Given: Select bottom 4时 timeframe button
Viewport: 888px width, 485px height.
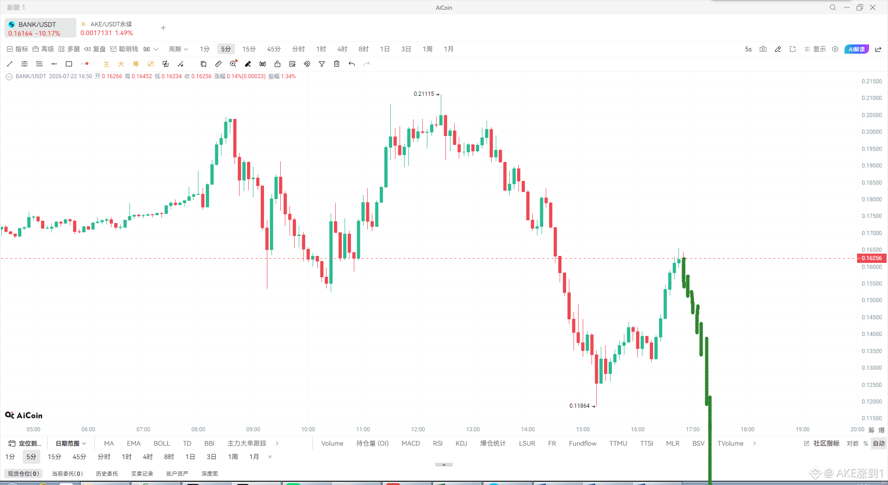Looking at the screenshot, I should (148, 457).
